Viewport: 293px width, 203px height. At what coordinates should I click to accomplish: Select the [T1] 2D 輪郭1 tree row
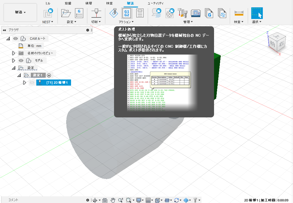pyautogui.click(x=54, y=83)
